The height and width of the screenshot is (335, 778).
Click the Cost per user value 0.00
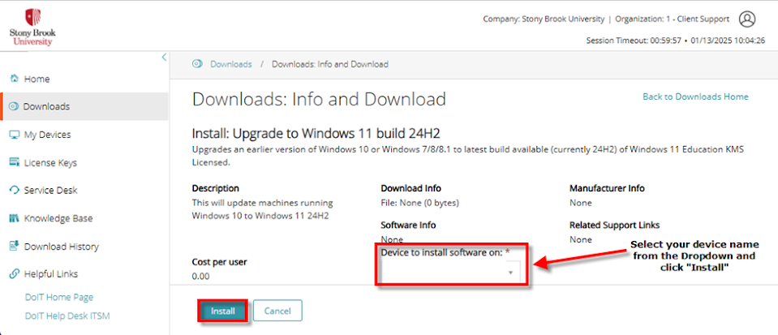200,276
